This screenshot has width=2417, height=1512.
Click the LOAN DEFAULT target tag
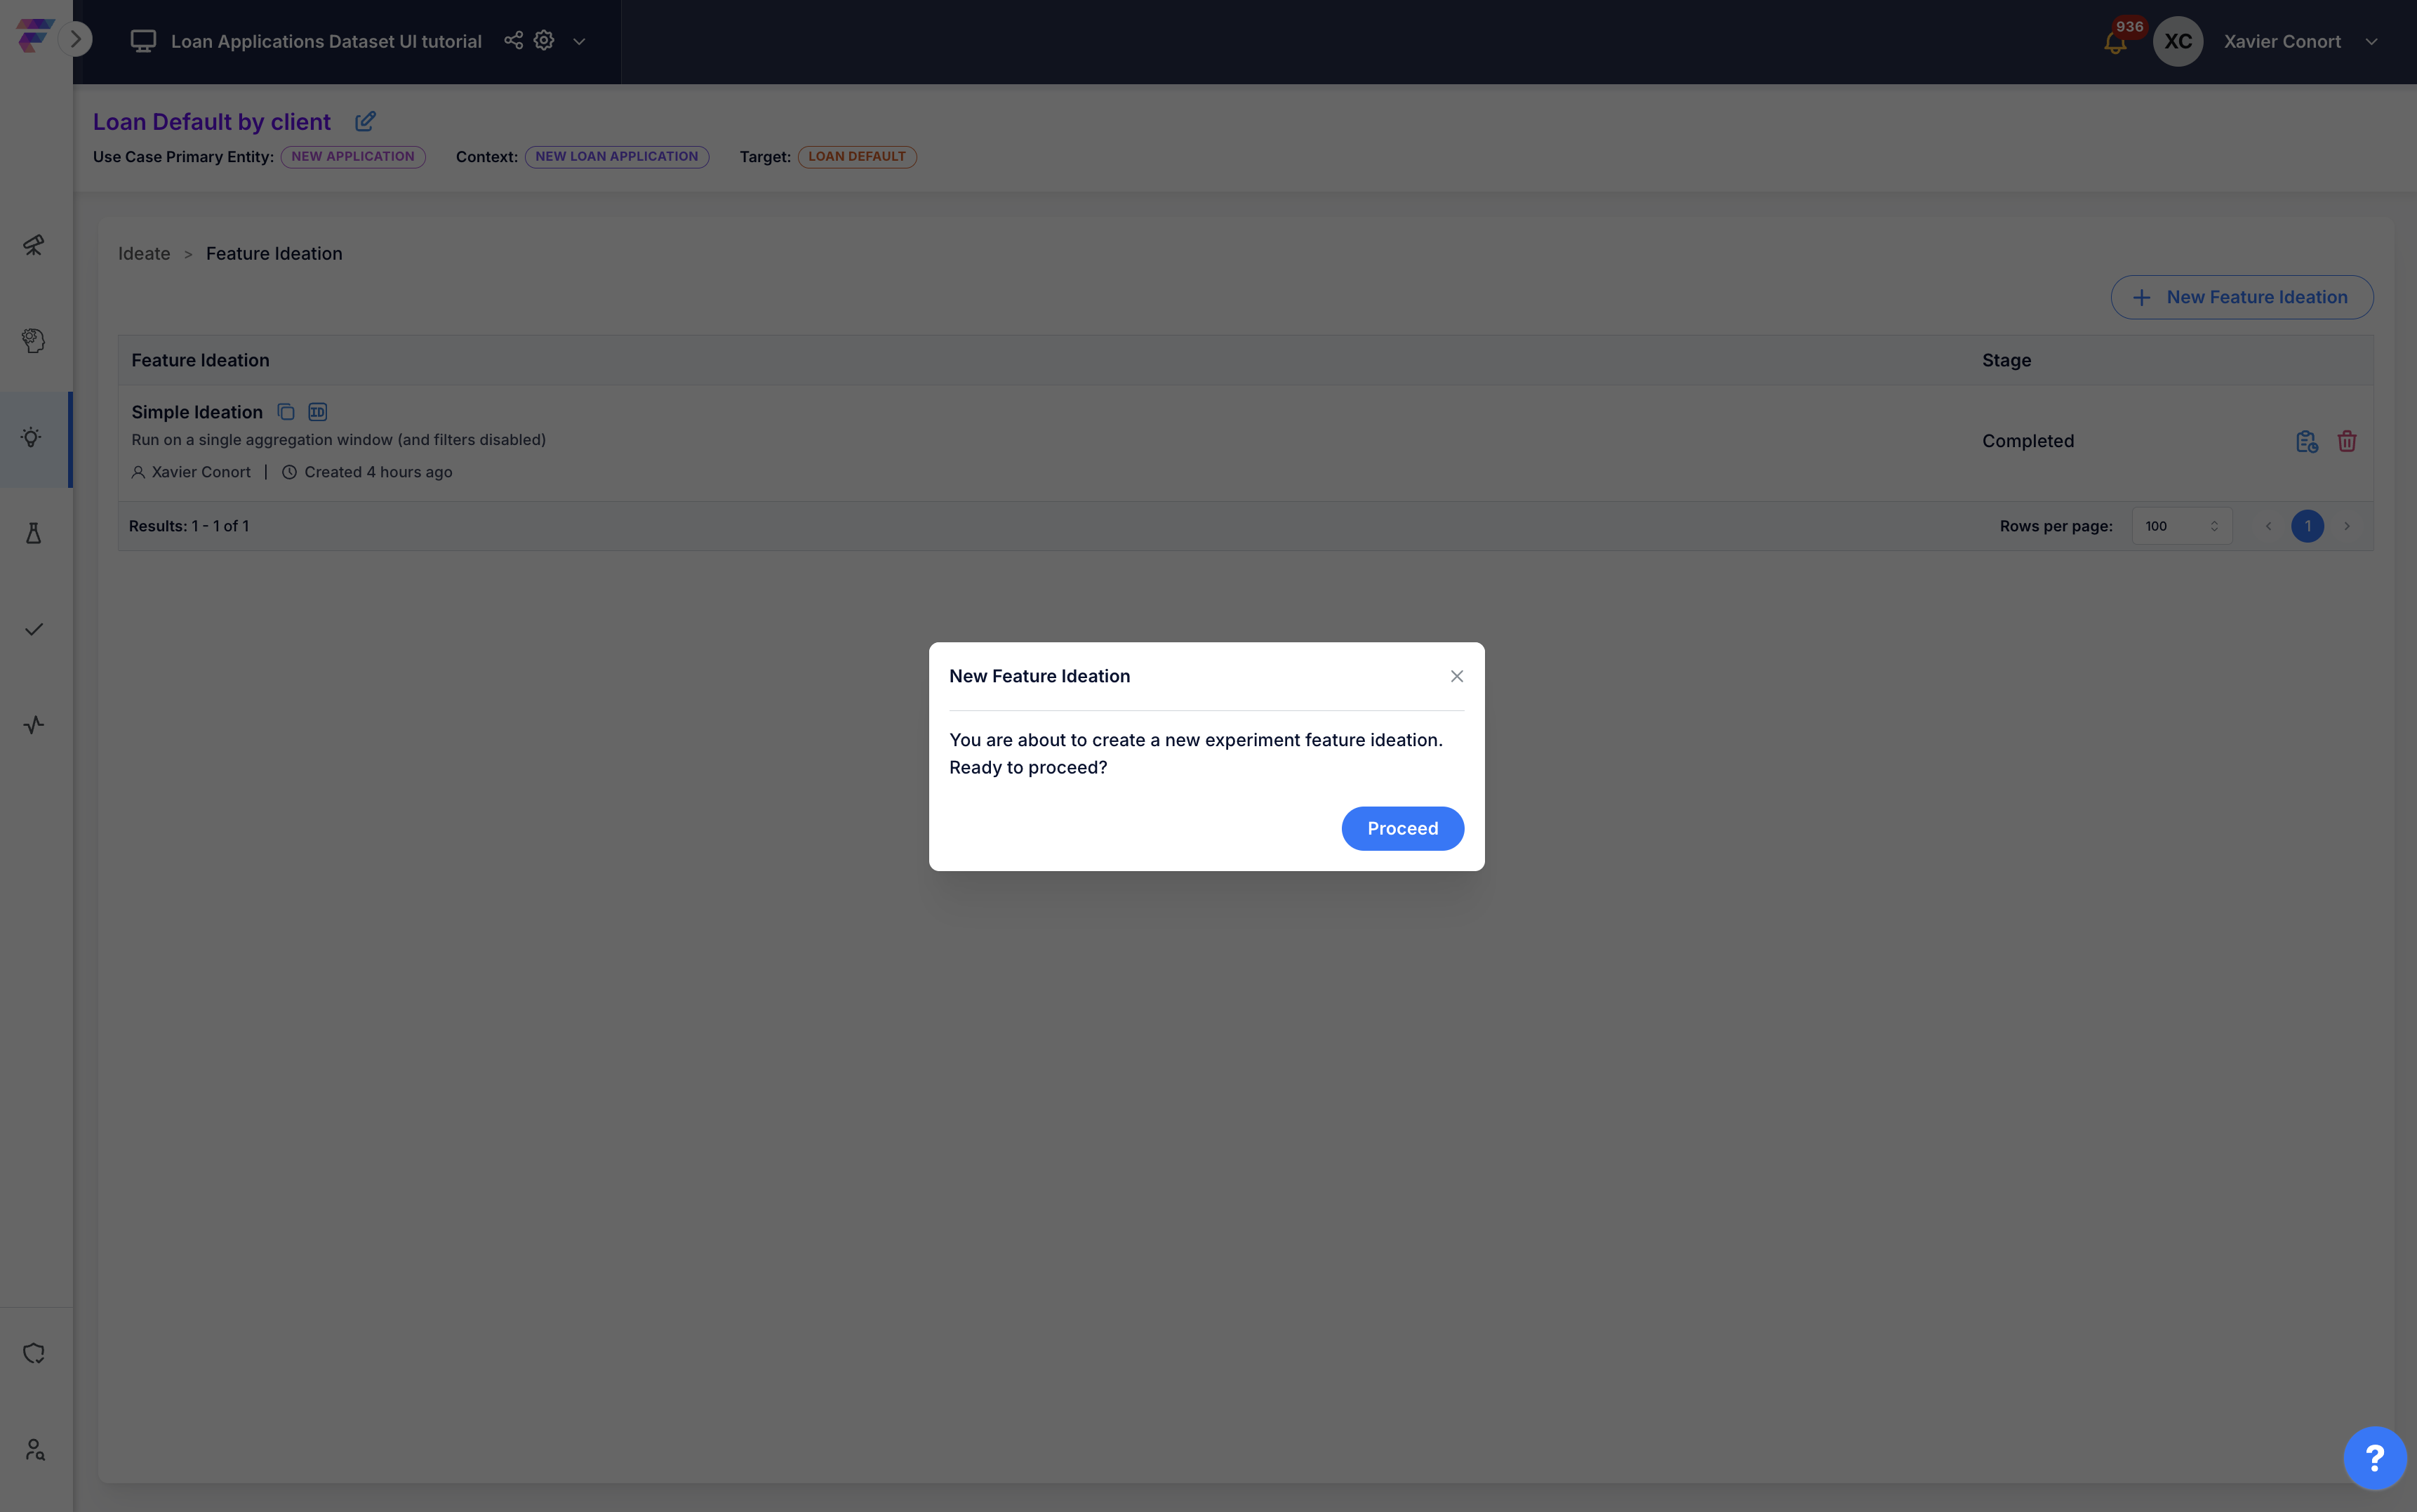point(857,157)
